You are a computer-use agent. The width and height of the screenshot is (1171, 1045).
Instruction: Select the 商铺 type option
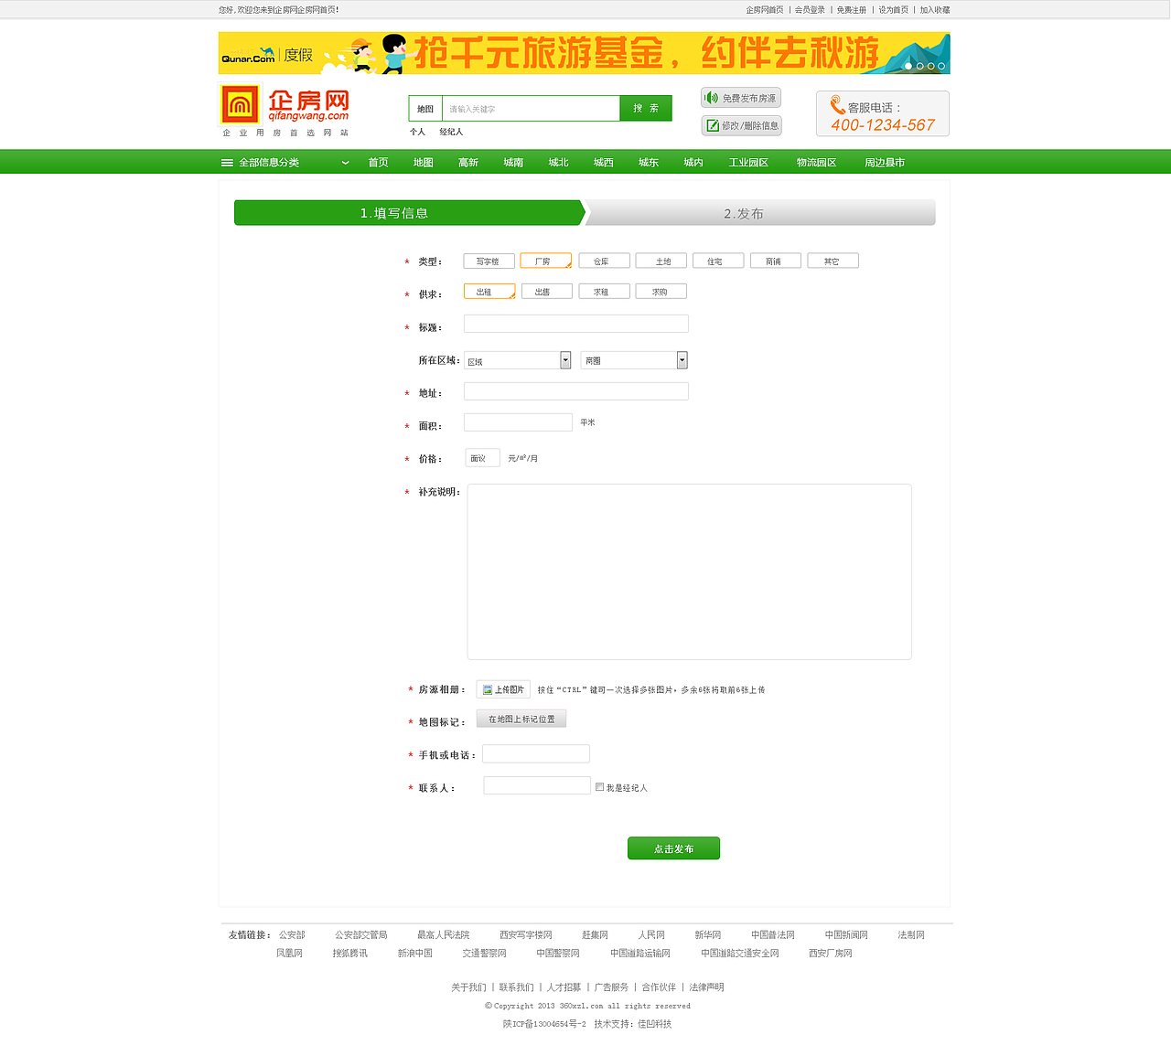(x=776, y=261)
